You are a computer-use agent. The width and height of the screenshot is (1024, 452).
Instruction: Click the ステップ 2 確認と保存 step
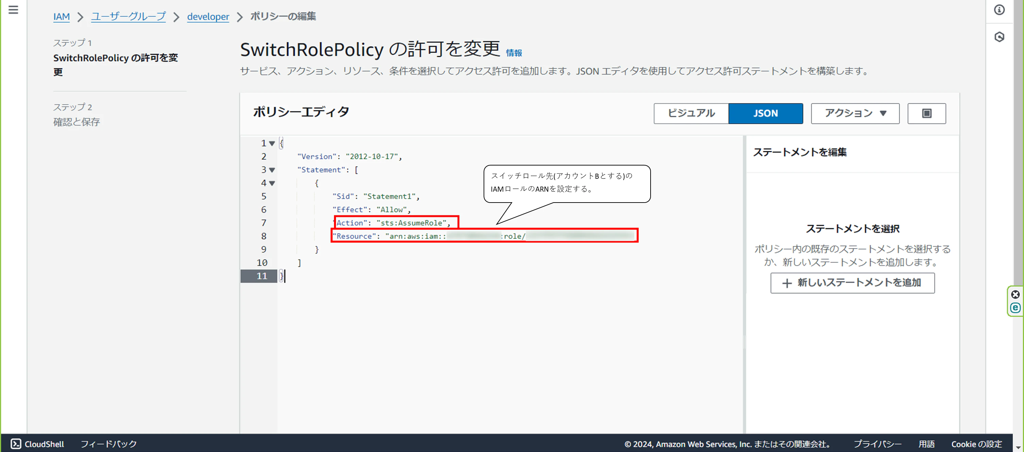coord(76,115)
